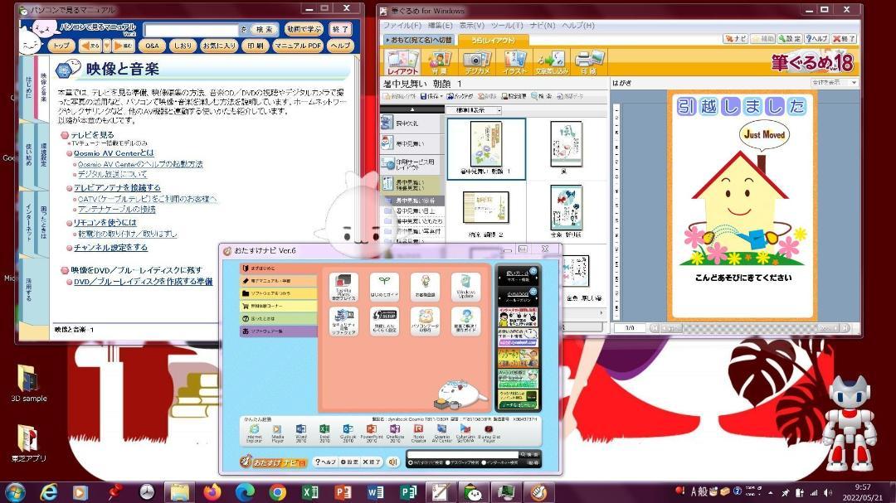Launch Excel 2010 from Otasuke Navi quick launch
Viewport: 896px width, 503px height.
click(324, 433)
